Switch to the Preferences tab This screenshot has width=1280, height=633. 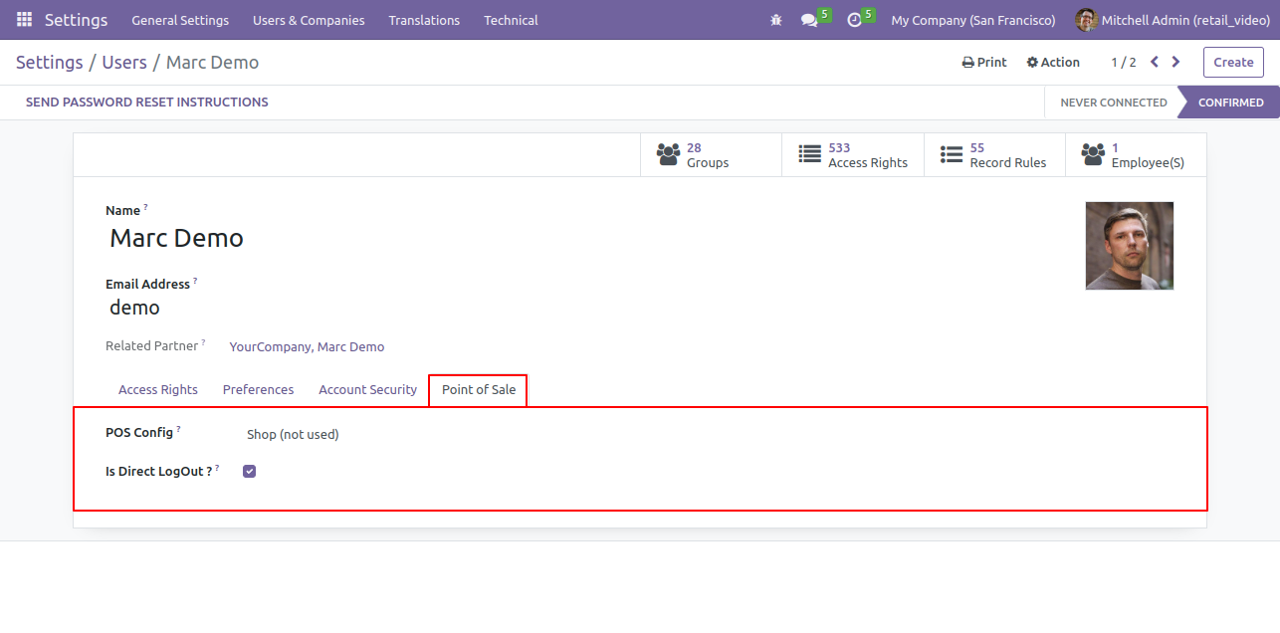click(259, 390)
